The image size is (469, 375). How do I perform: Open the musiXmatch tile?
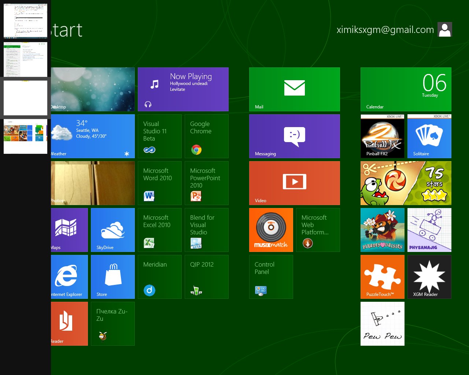point(271,230)
